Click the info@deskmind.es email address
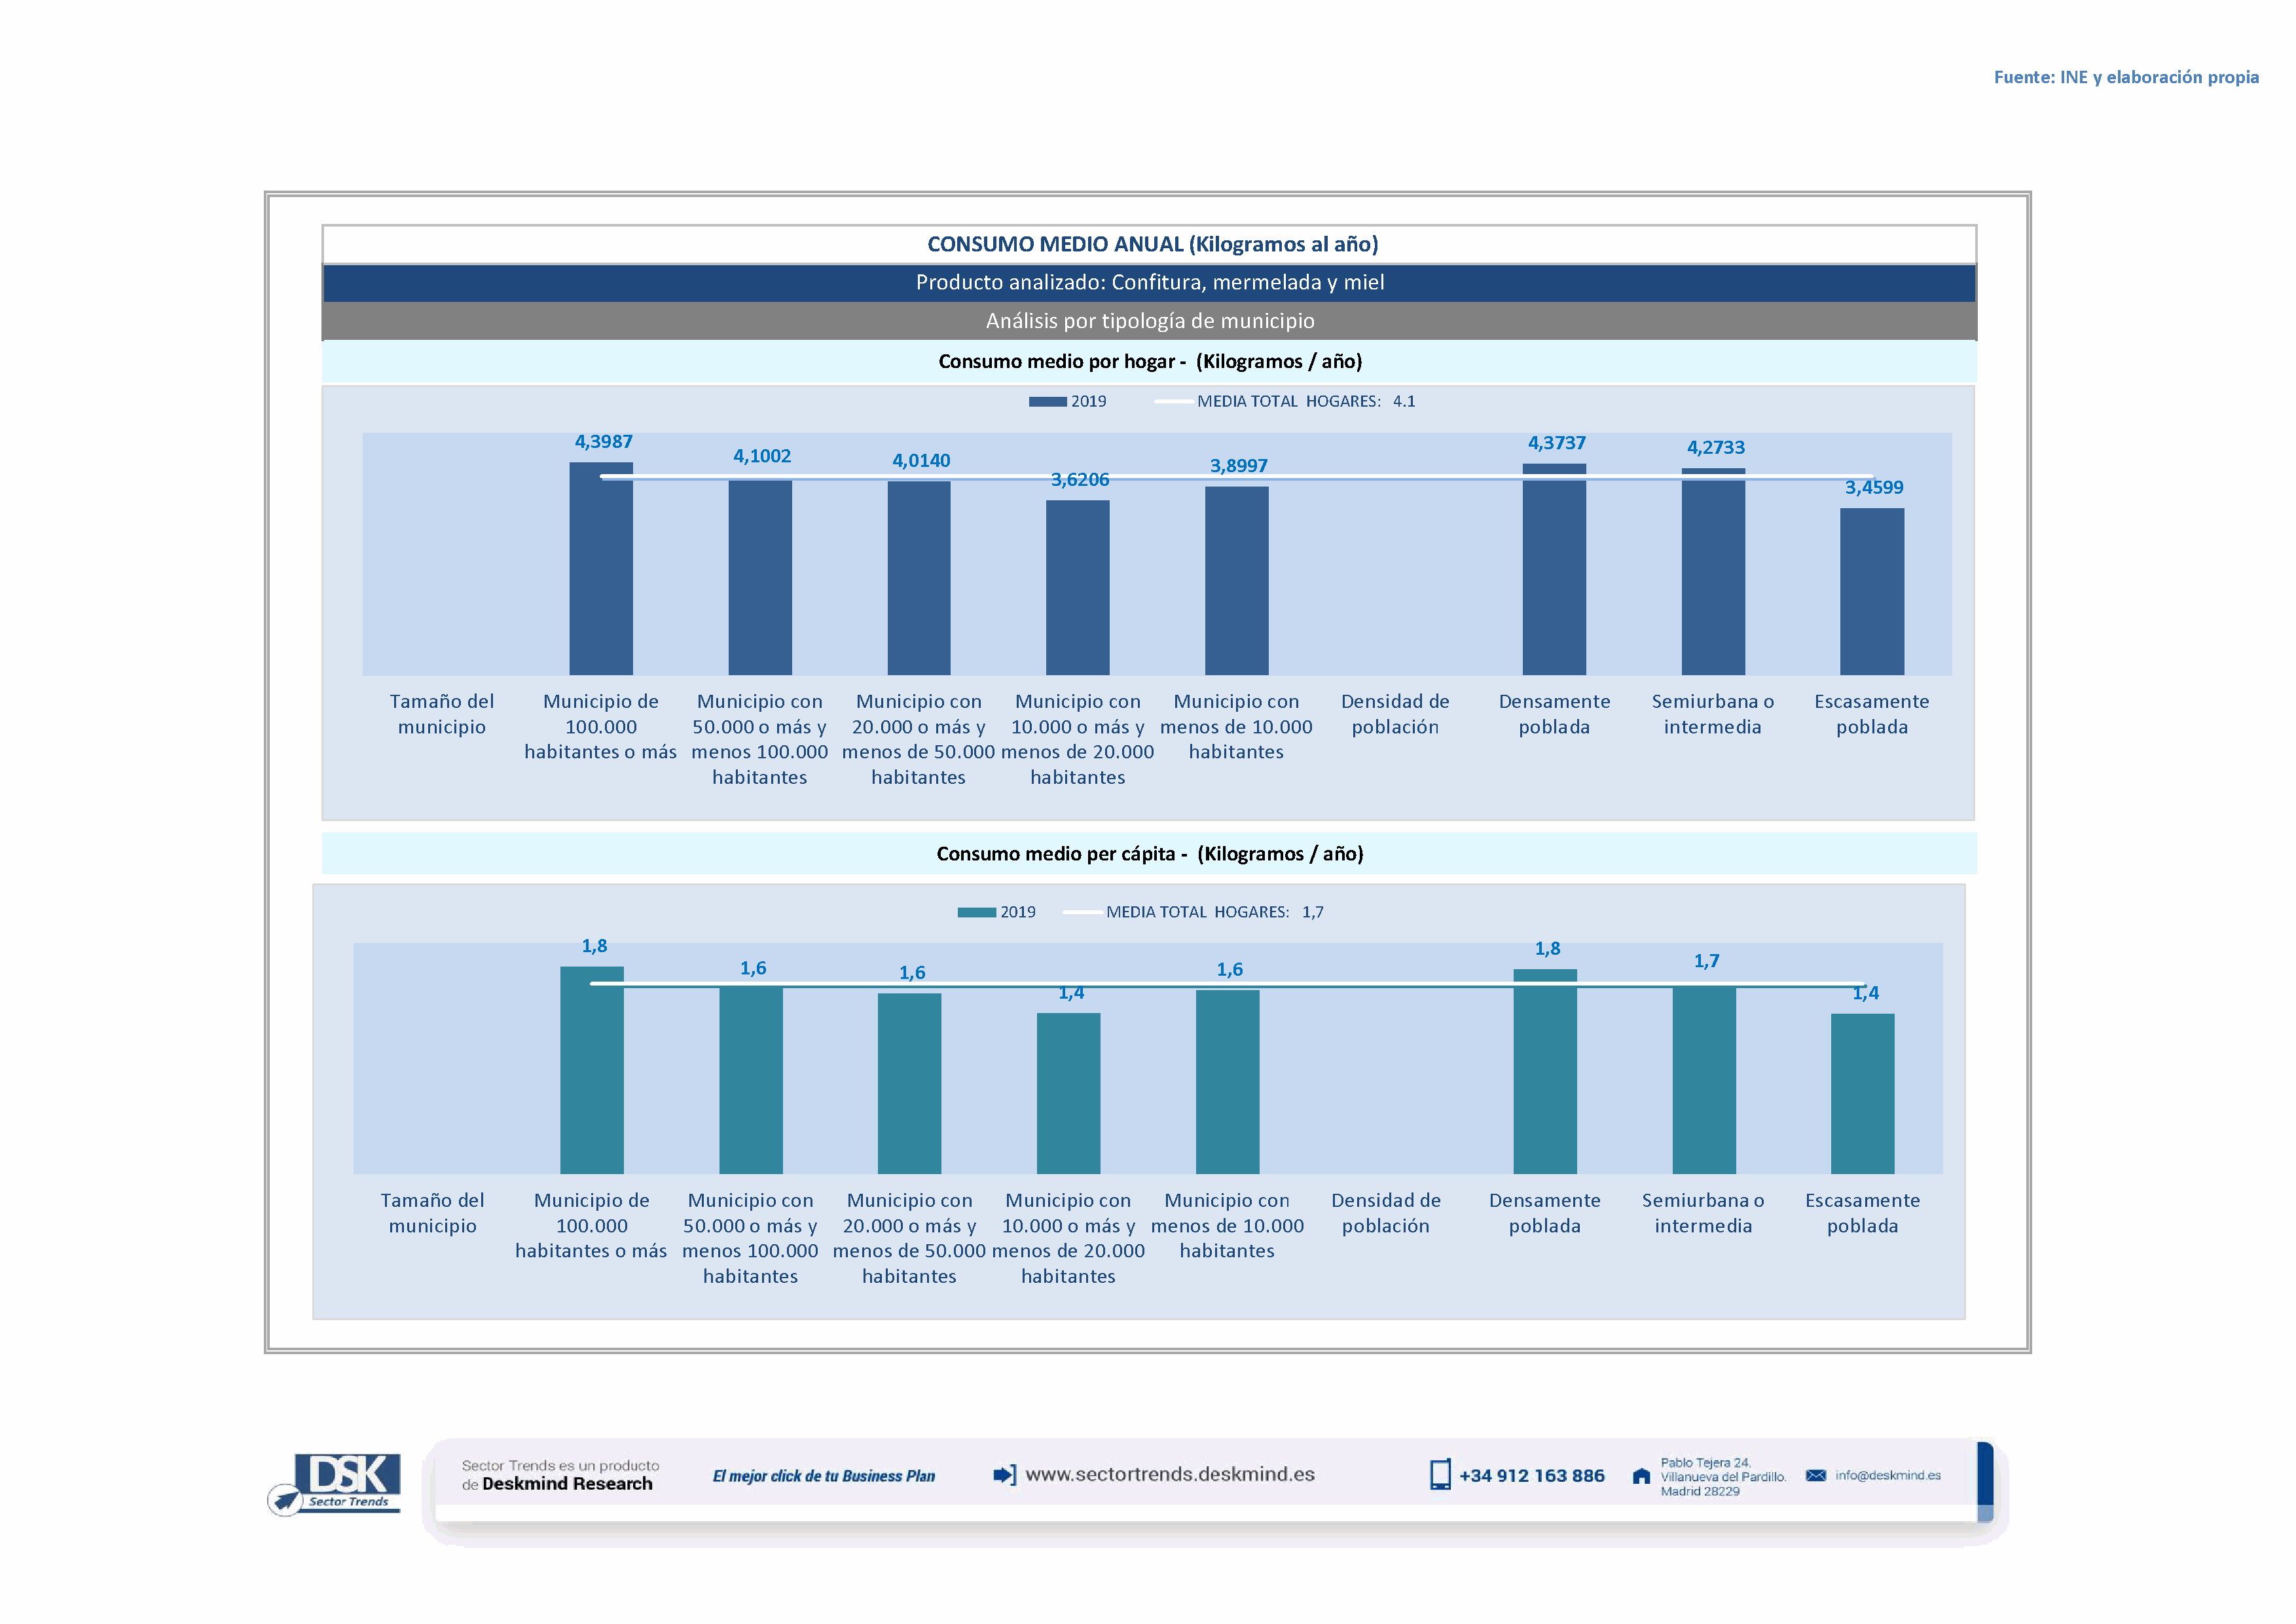This screenshot has width=2296, height=1624. (x=1887, y=1475)
